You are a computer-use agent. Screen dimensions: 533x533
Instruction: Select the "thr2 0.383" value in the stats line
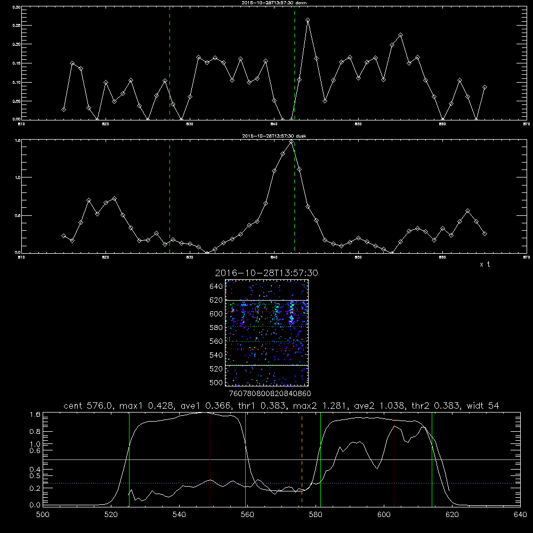pos(436,406)
